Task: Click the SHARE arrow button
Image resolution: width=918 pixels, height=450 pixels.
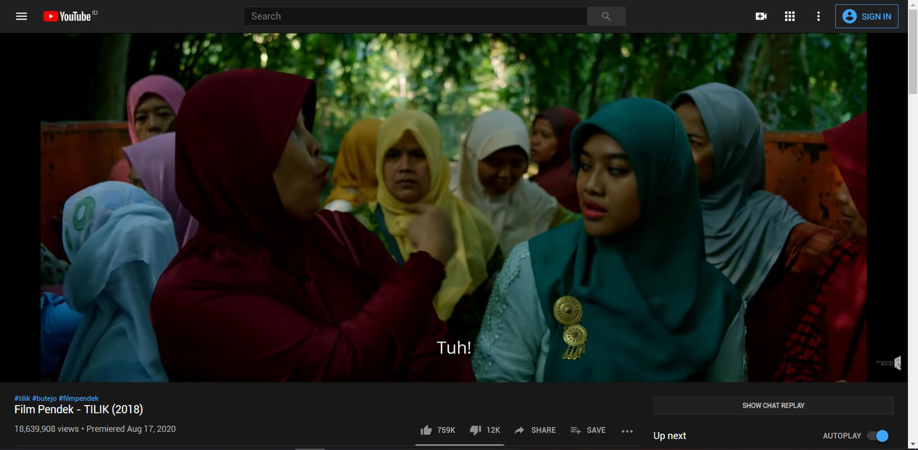Action: [x=535, y=430]
